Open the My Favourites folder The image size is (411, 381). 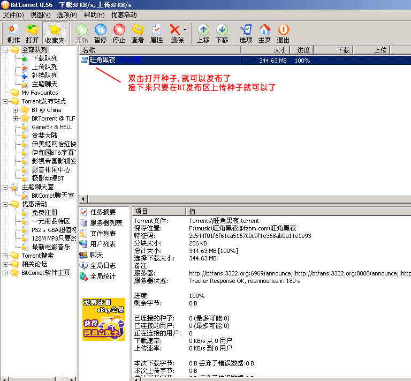(40, 93)
